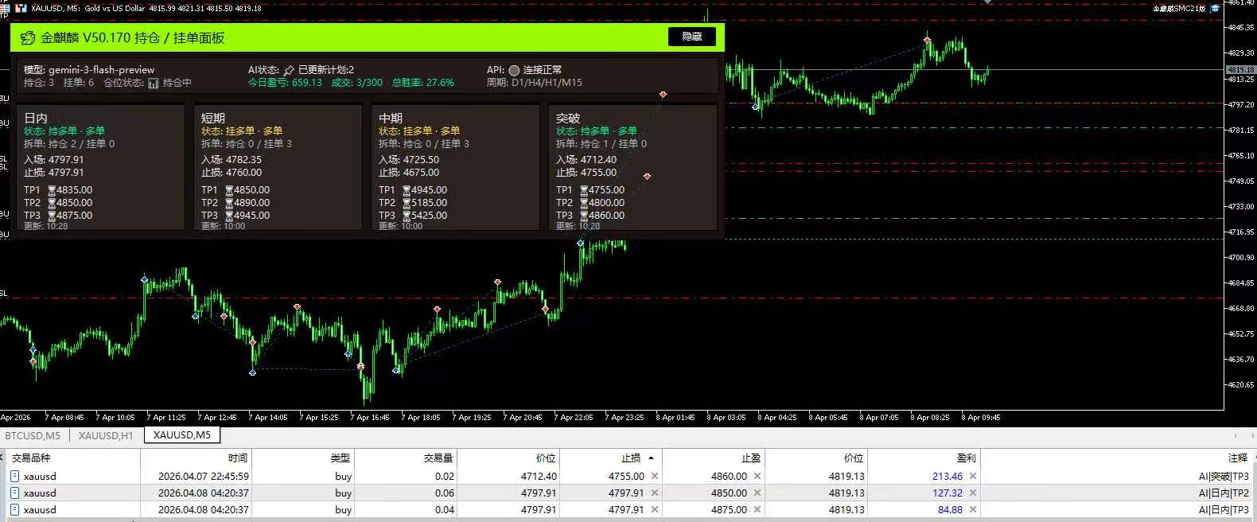Close the trade with 127.32 profit
This screenshot has width=1257, height=522.
(973, 493)
